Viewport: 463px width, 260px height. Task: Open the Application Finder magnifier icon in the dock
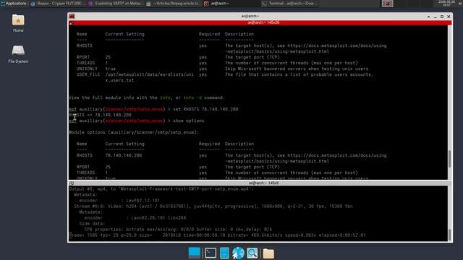pyautogui.click(x=252, y=253)
